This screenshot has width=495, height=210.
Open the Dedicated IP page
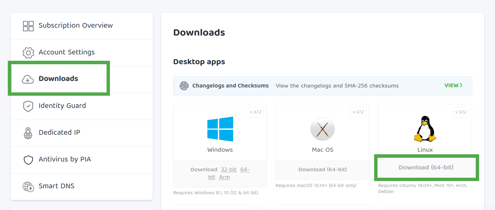[82, 133]
